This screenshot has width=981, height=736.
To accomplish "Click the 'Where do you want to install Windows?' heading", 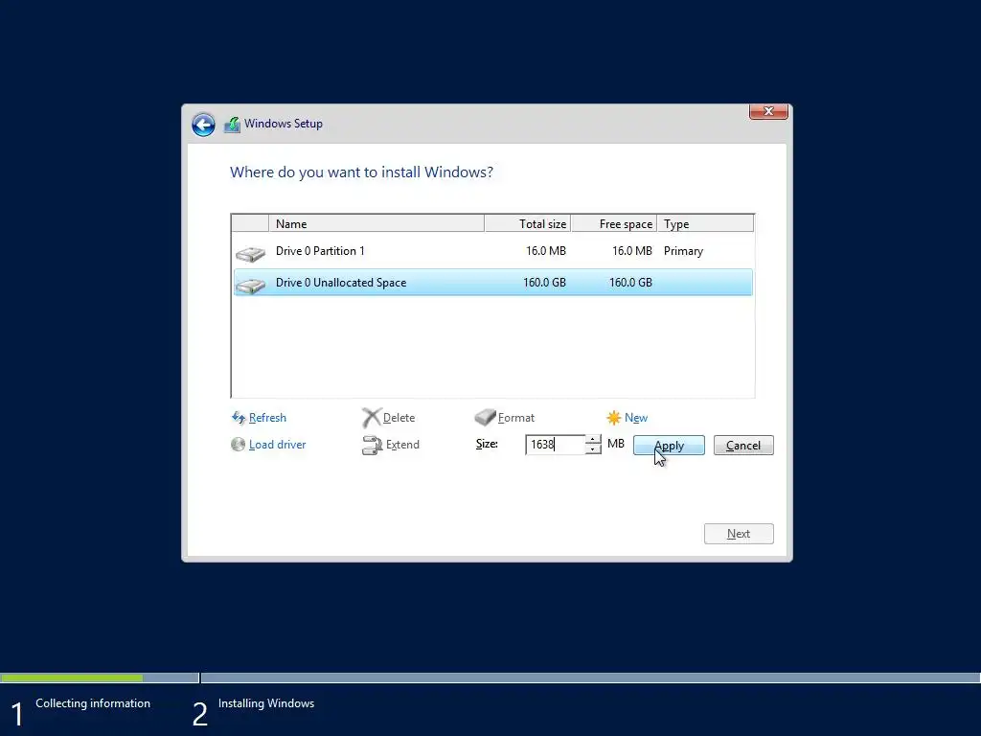I will [361, 172].
